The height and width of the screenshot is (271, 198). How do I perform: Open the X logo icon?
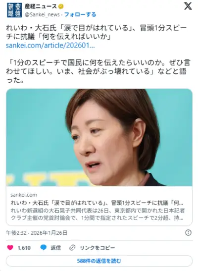pyautogui.click(x=188, y=6)
